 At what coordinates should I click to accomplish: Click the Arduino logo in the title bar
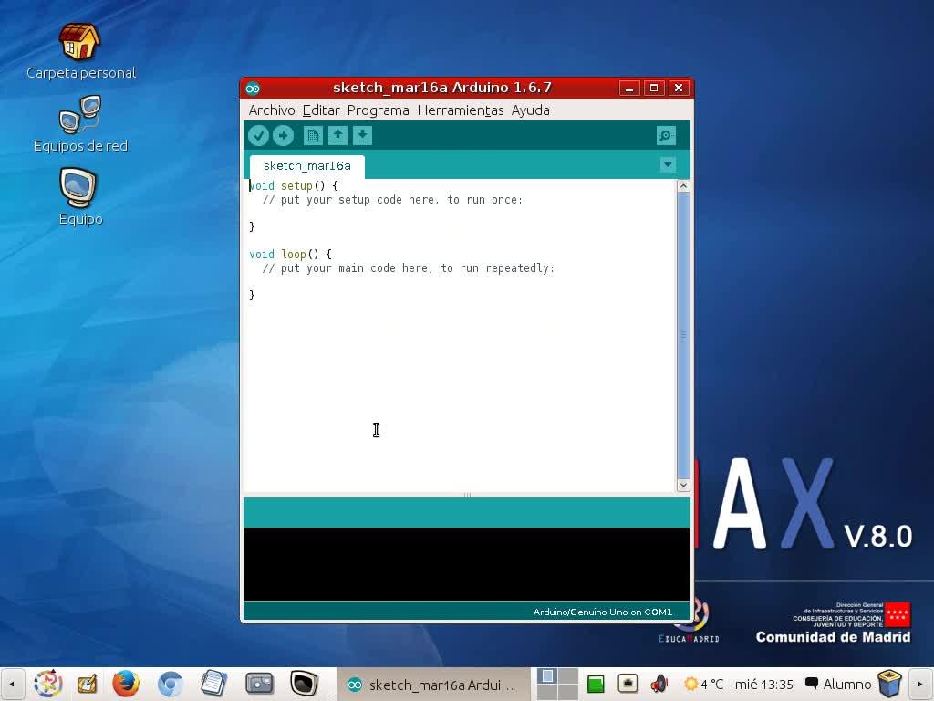[253, 89]
